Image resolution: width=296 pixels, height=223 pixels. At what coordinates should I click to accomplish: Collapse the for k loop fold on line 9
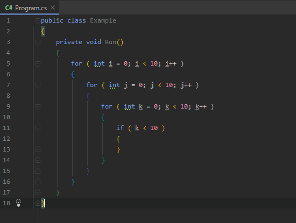(38, 106)
